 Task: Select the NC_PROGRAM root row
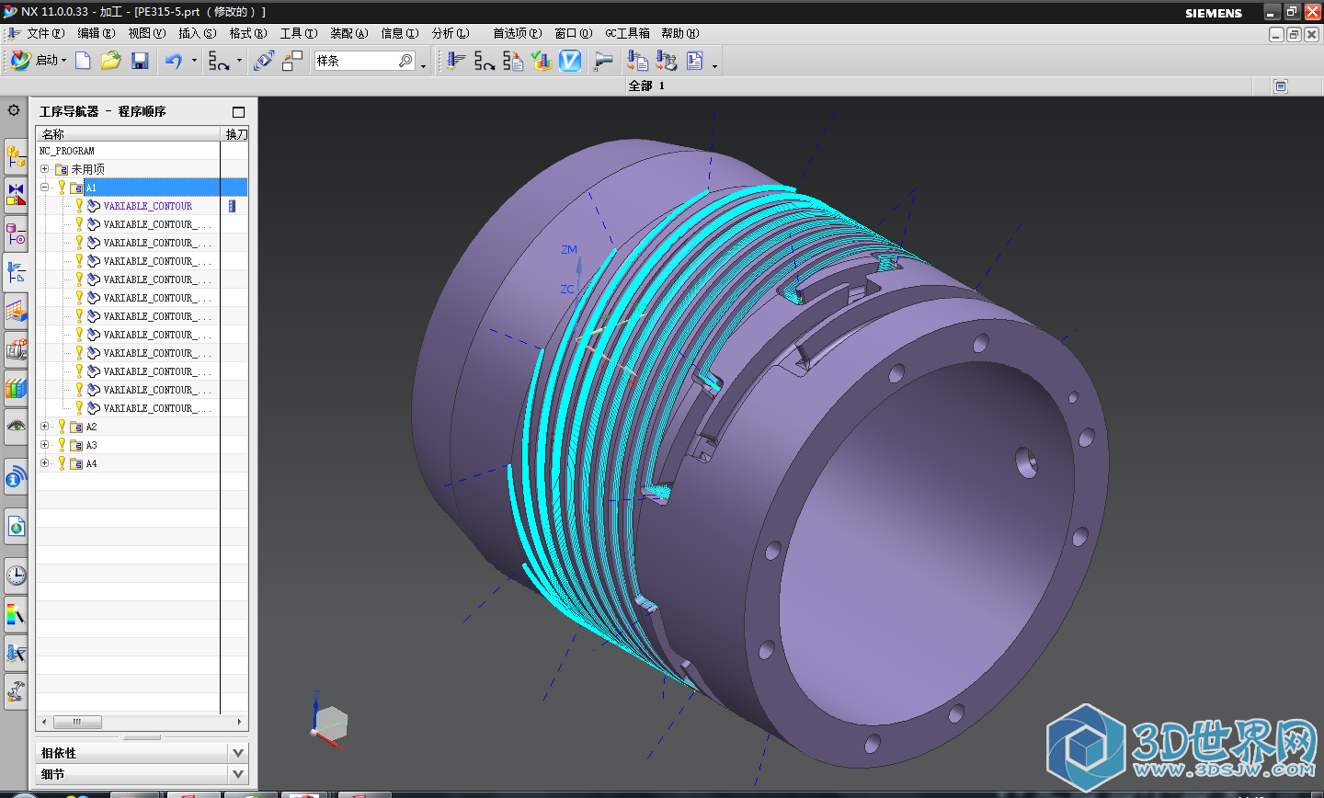[143, 151]
